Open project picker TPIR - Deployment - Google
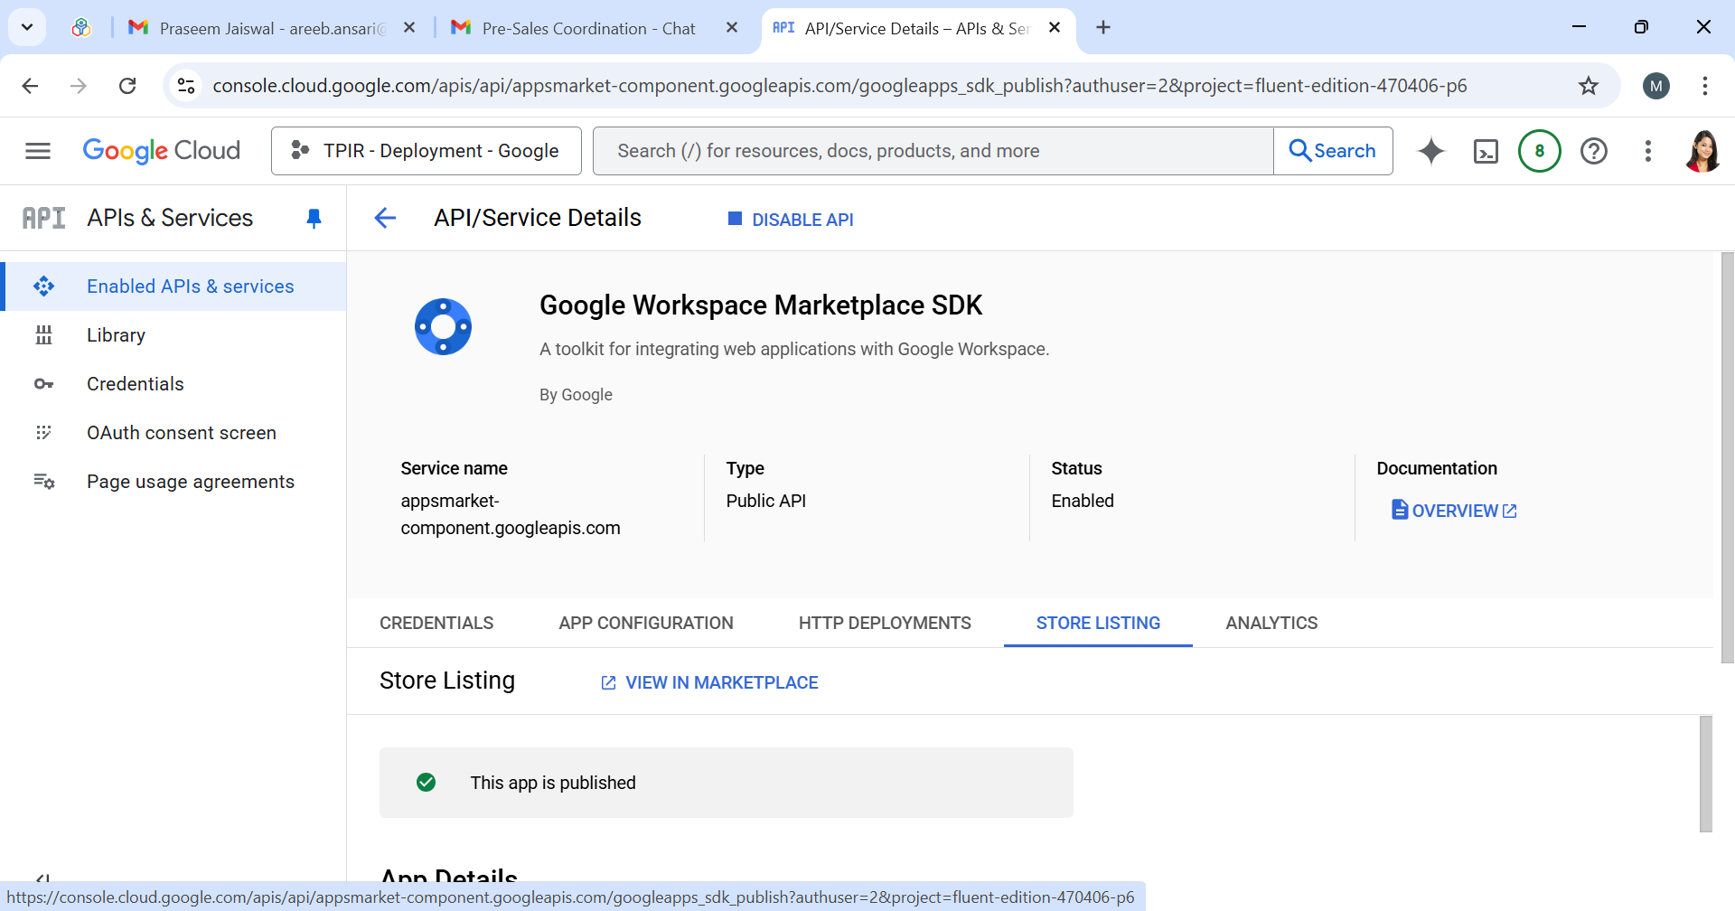 (x=427, y=151)
